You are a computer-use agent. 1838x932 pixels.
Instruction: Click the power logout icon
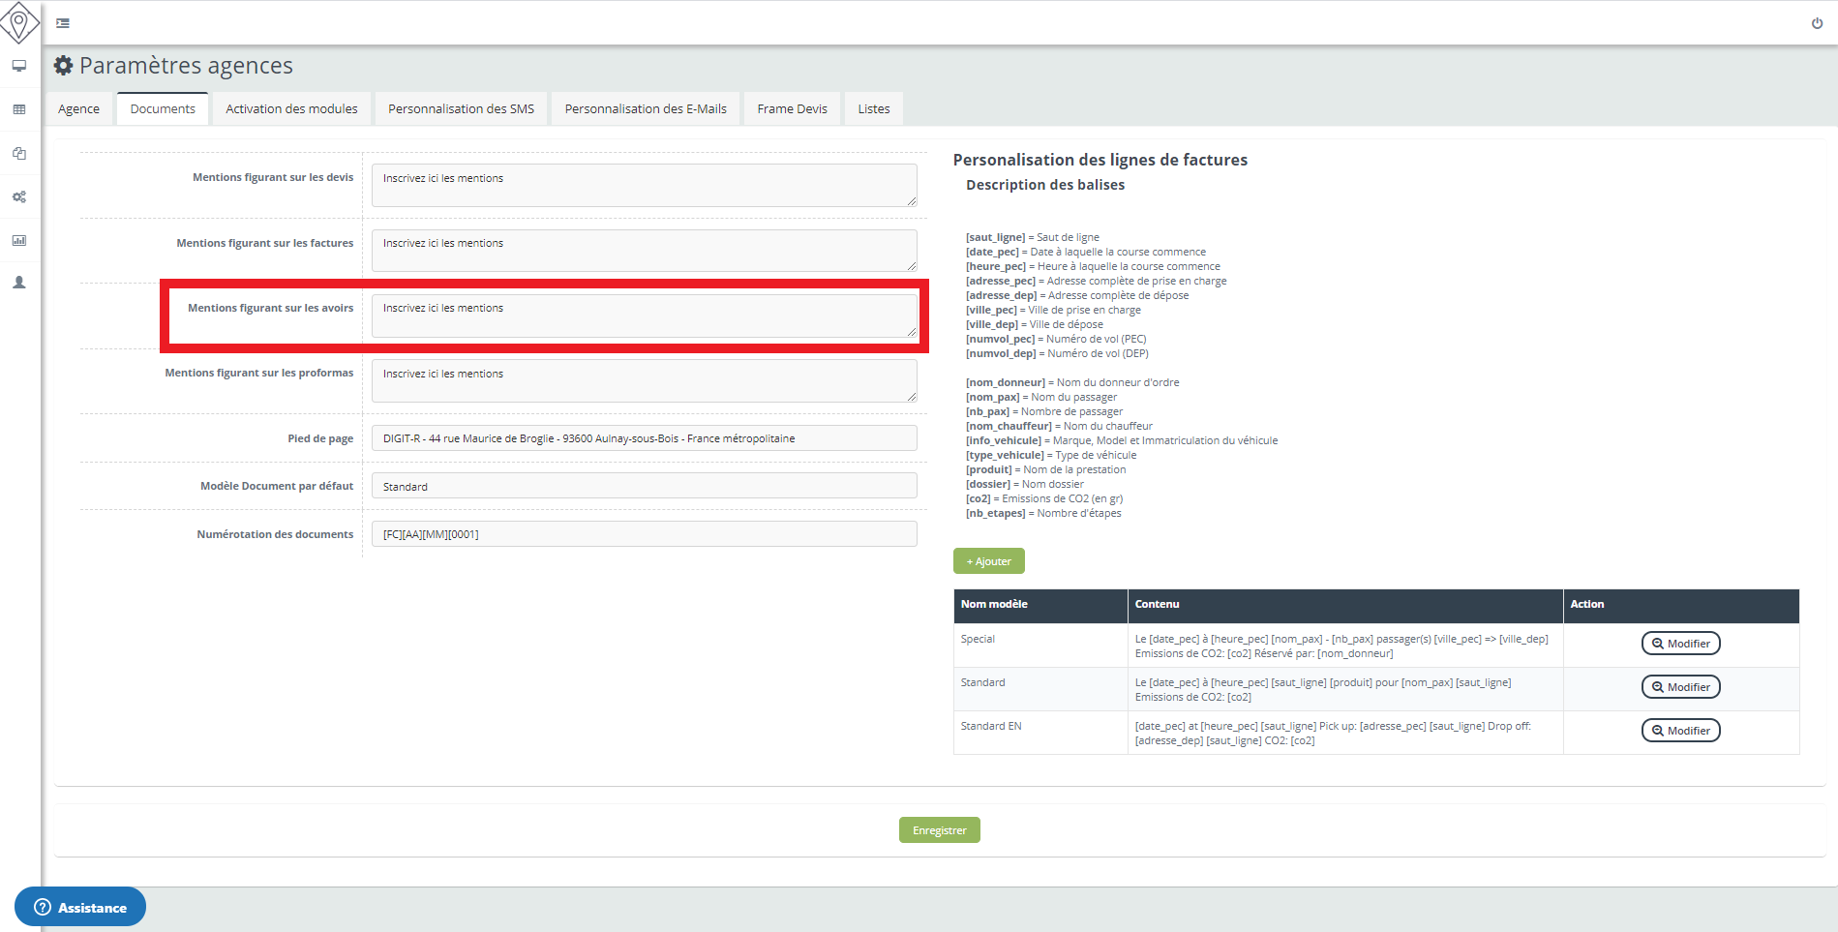pos(1817,23)
